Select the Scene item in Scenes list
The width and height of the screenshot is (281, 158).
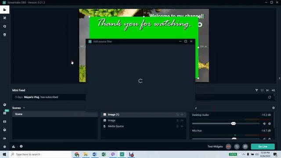pyautogui.click(x=55, y=114)
